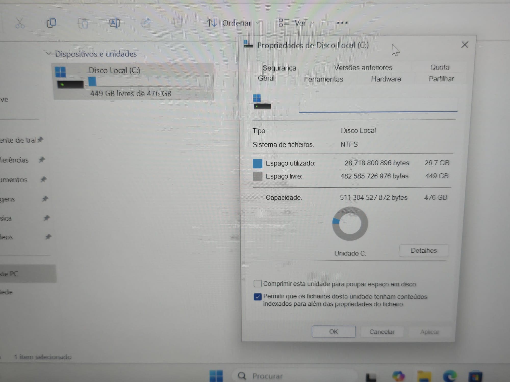Uncheck 'Permitir que os ficheiros' indexing checkbox

point(258,297)
